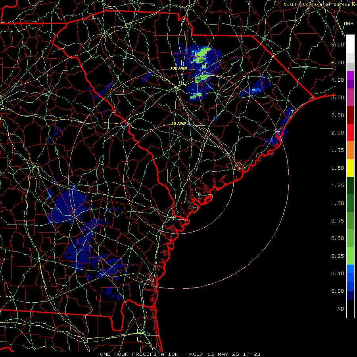Click the "6.00" legend value
Screen dimensions: 357x357
[338, 62]
